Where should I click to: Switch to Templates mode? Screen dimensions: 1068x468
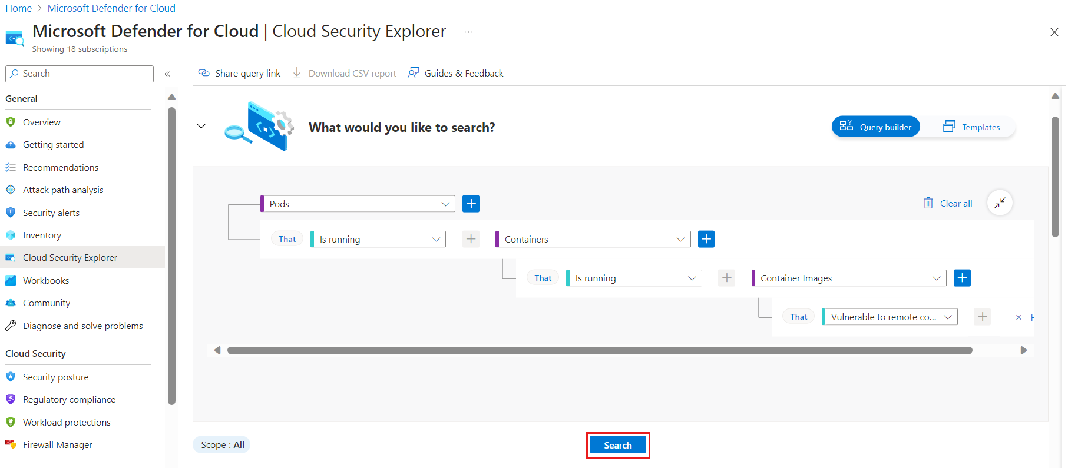coord(971,127)
